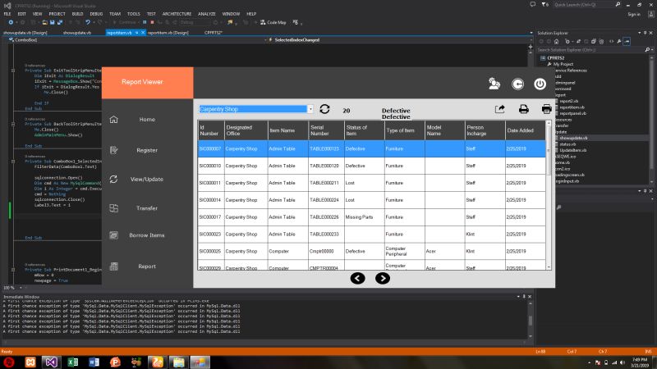Collapse the PrintDocument1 sub outline

point(13,270)
